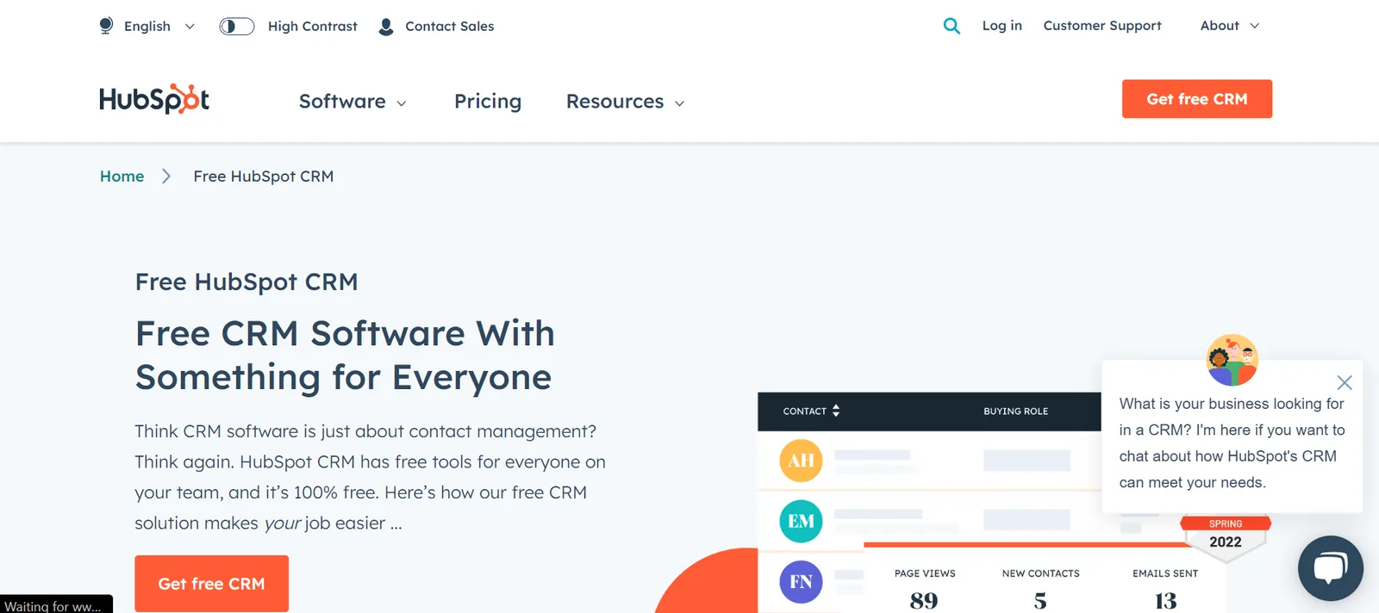Image resolution: width=1379 pixels, height=613 pixels.
Task: Click the chat assistant avatar image
Action: tap(1232, 360)
